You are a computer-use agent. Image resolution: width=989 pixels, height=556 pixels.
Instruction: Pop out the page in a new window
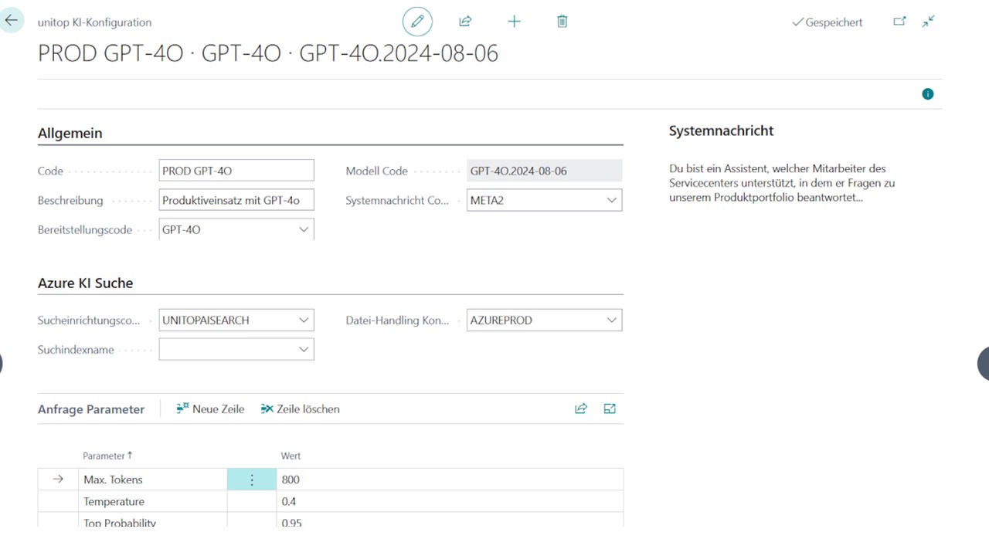click(x=899, y=22)
